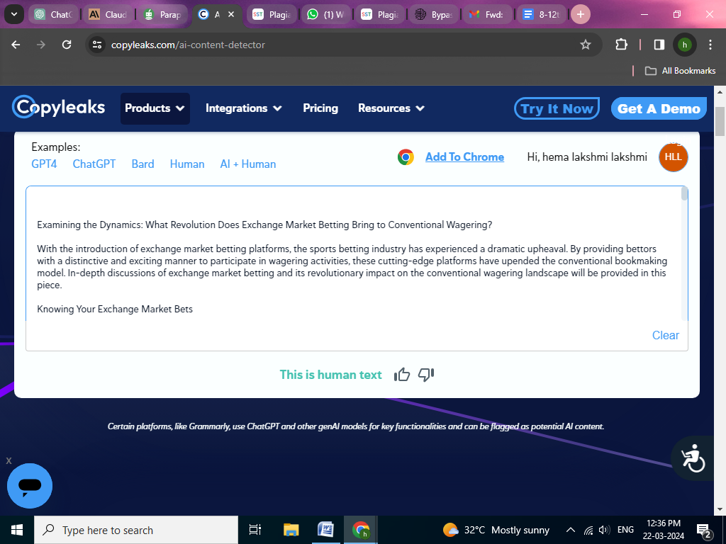
Task: Open the Windows Start menu
Action: tap(17, 530)
